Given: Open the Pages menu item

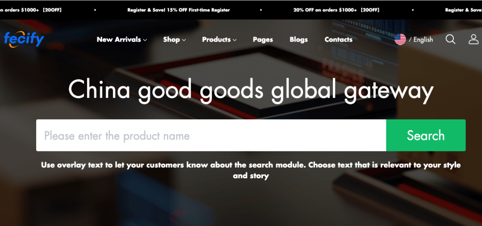Looking at the screenshot, I should [263, 40].
